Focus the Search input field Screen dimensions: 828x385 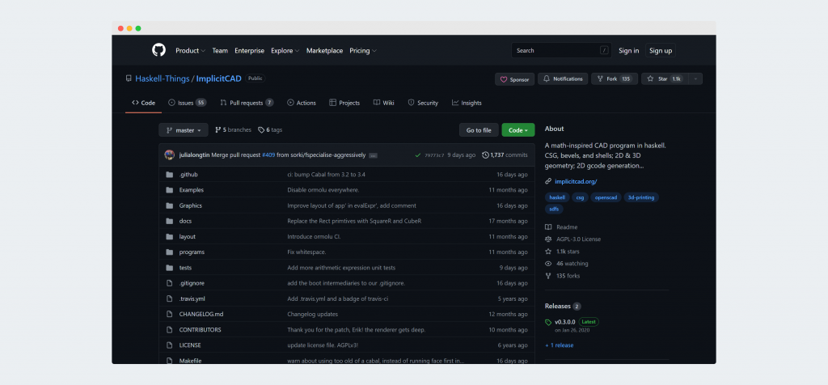(561, 51)
